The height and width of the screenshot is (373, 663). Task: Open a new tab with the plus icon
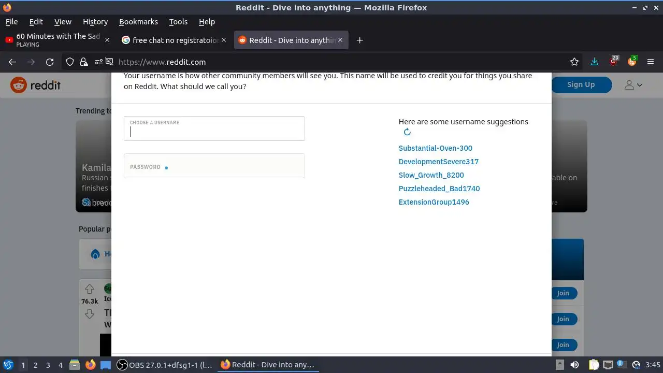point(359,40)
